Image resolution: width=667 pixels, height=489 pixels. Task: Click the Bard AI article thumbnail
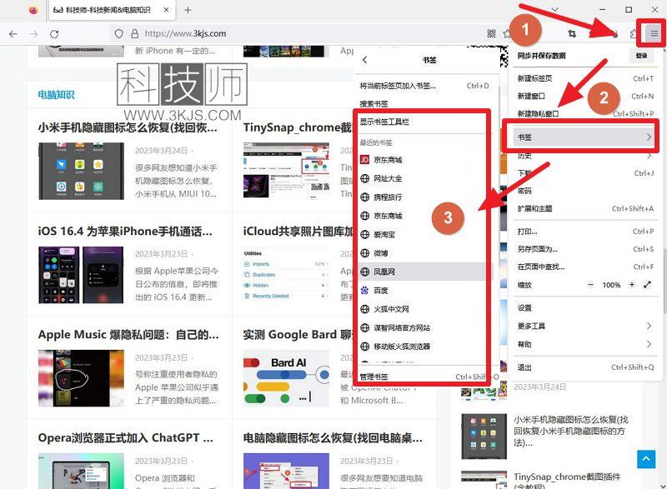pos(286,378)
